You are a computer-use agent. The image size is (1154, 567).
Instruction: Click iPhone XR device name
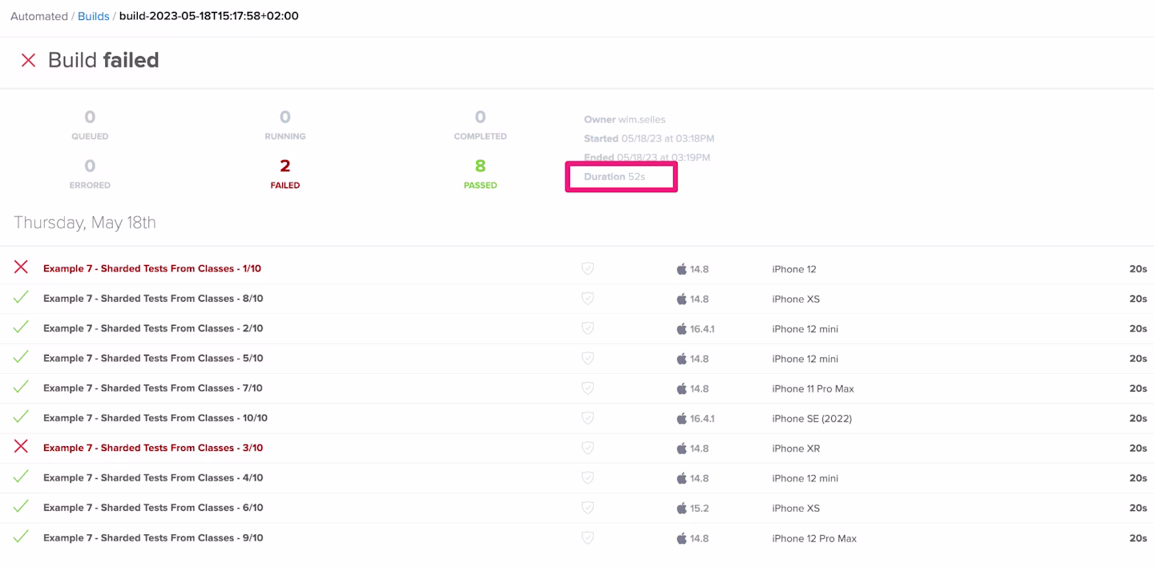(796, 448)
